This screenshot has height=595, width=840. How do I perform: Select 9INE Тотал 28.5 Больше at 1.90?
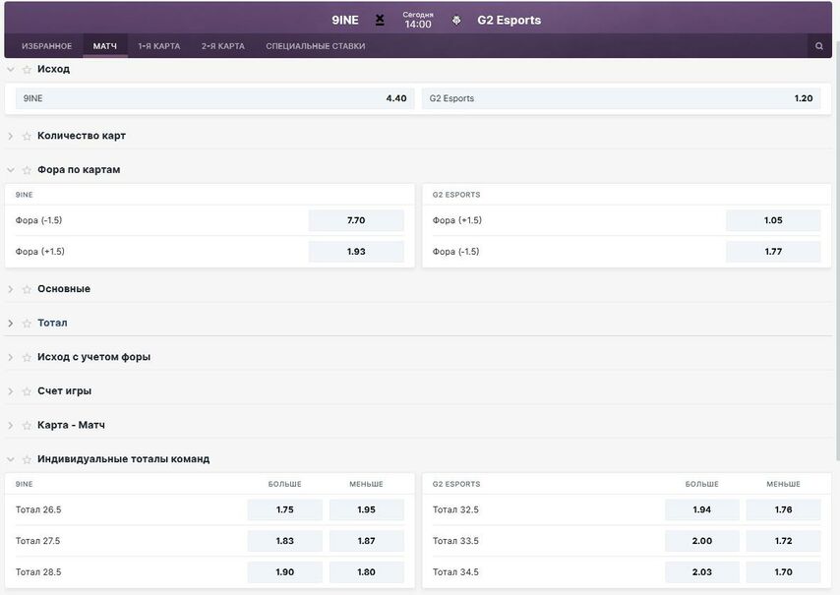coord(285,572)
